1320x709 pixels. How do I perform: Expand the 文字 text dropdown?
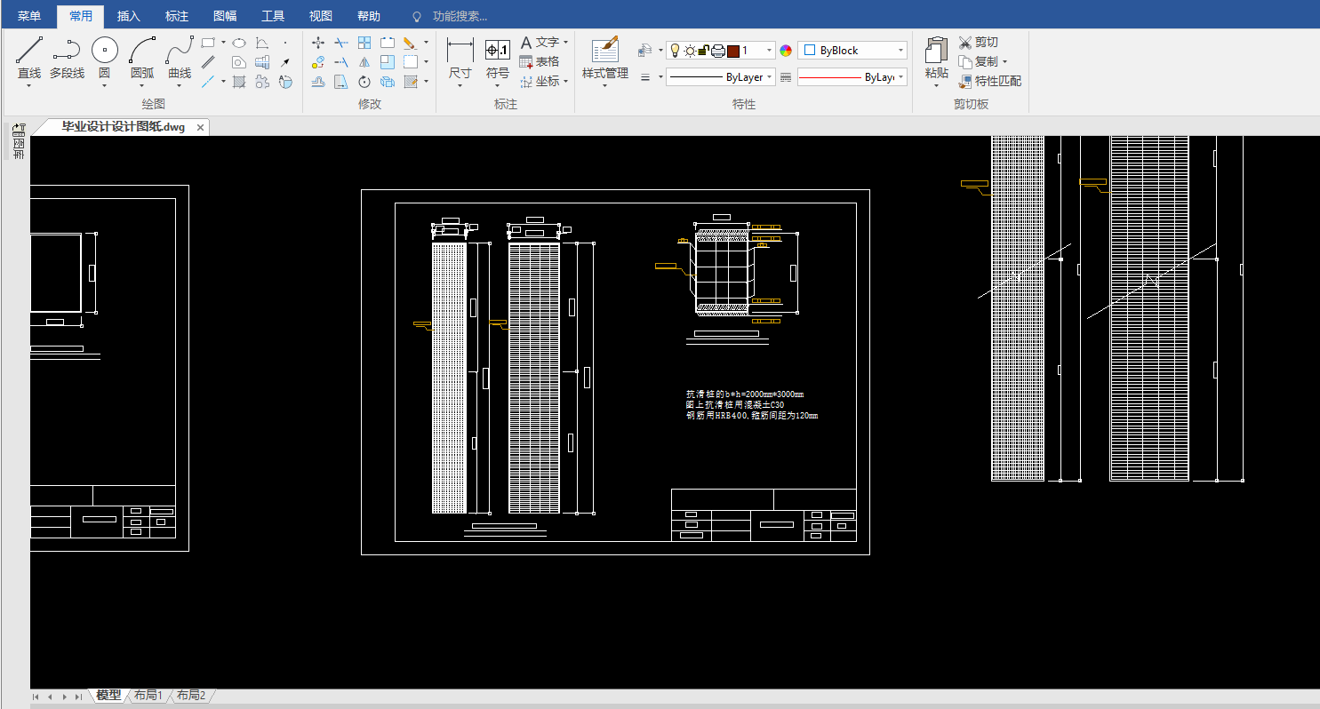pos(566,43)
